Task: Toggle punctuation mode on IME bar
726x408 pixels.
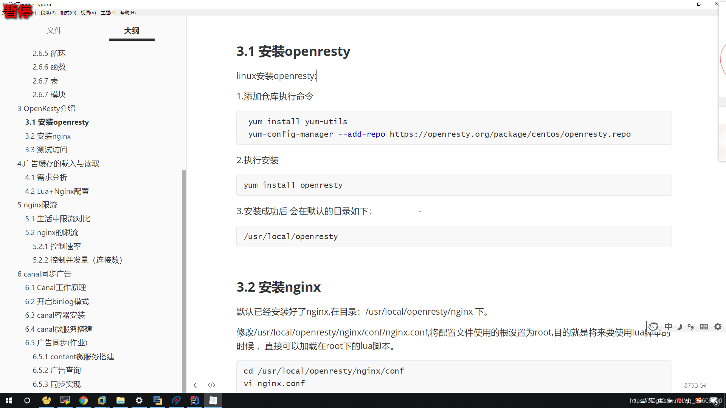Action: coord(691,326)
